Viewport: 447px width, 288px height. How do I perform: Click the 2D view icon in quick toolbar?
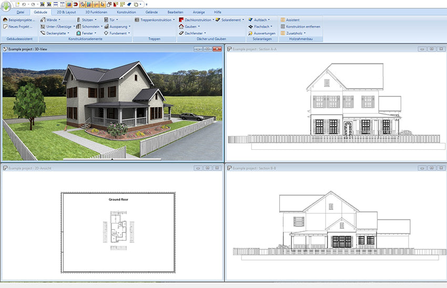pos(42,4)
